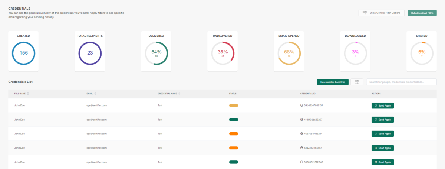The height and width of the screenshot is (169, 445).
Task: Click orange status pill for credential 42422271156457
Action: (234, 148)
